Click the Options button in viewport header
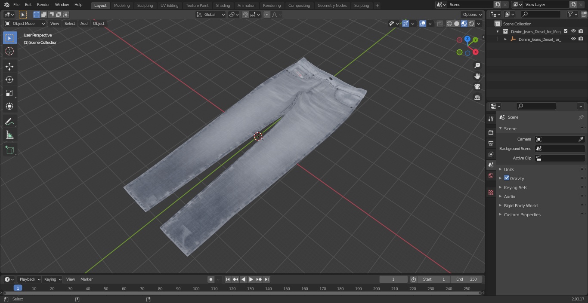 coord(472,15)
